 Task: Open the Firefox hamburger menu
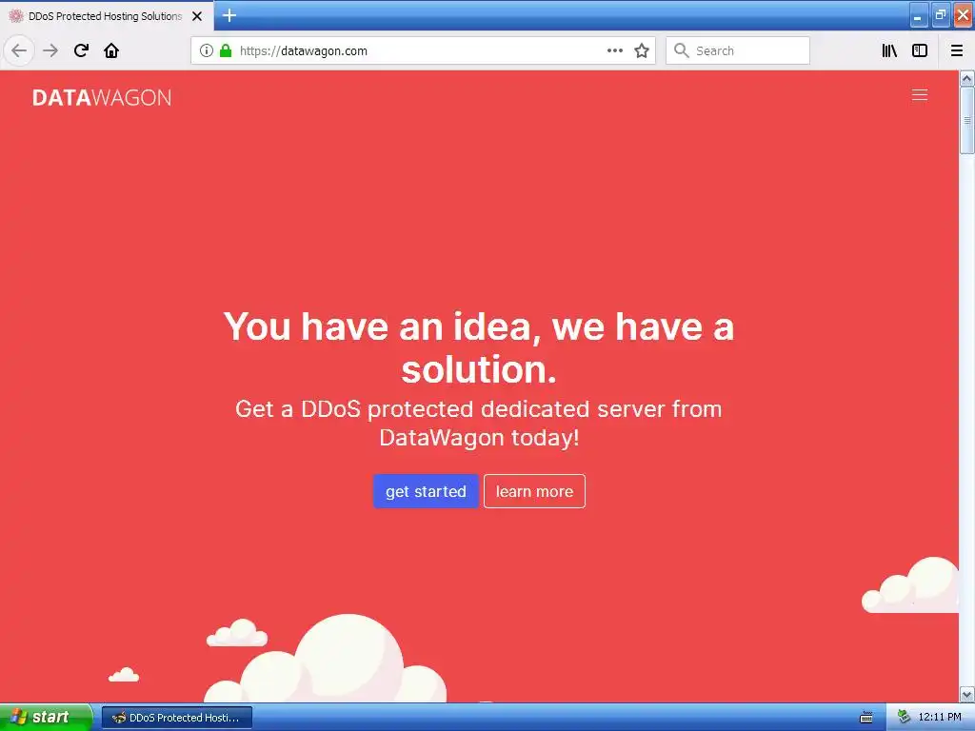957,50
